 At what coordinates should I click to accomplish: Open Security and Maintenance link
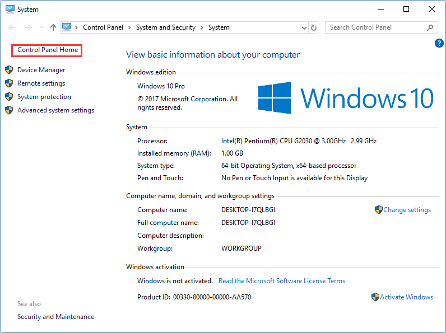tap(56, 317)
